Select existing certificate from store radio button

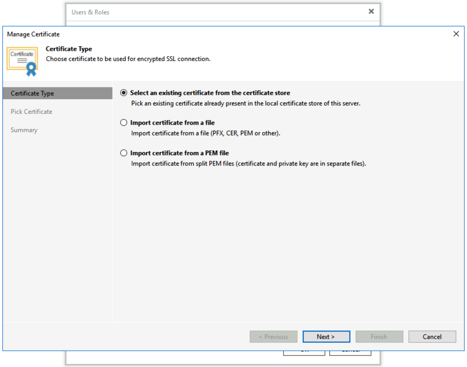click(124, 93)
